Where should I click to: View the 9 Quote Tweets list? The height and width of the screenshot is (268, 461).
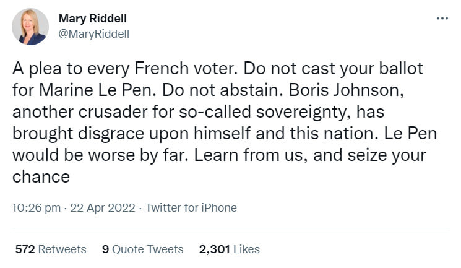[x=142, y=249]
